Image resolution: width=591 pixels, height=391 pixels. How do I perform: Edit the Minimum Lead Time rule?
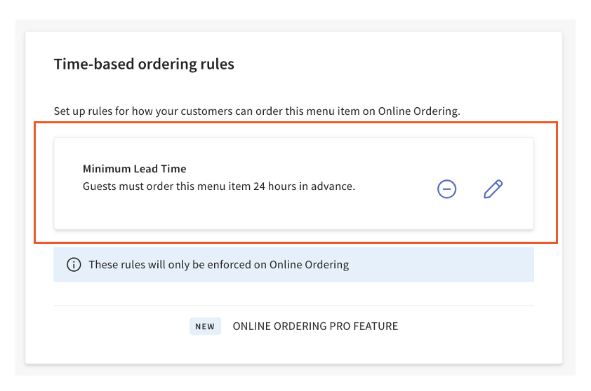coord(493,189)
